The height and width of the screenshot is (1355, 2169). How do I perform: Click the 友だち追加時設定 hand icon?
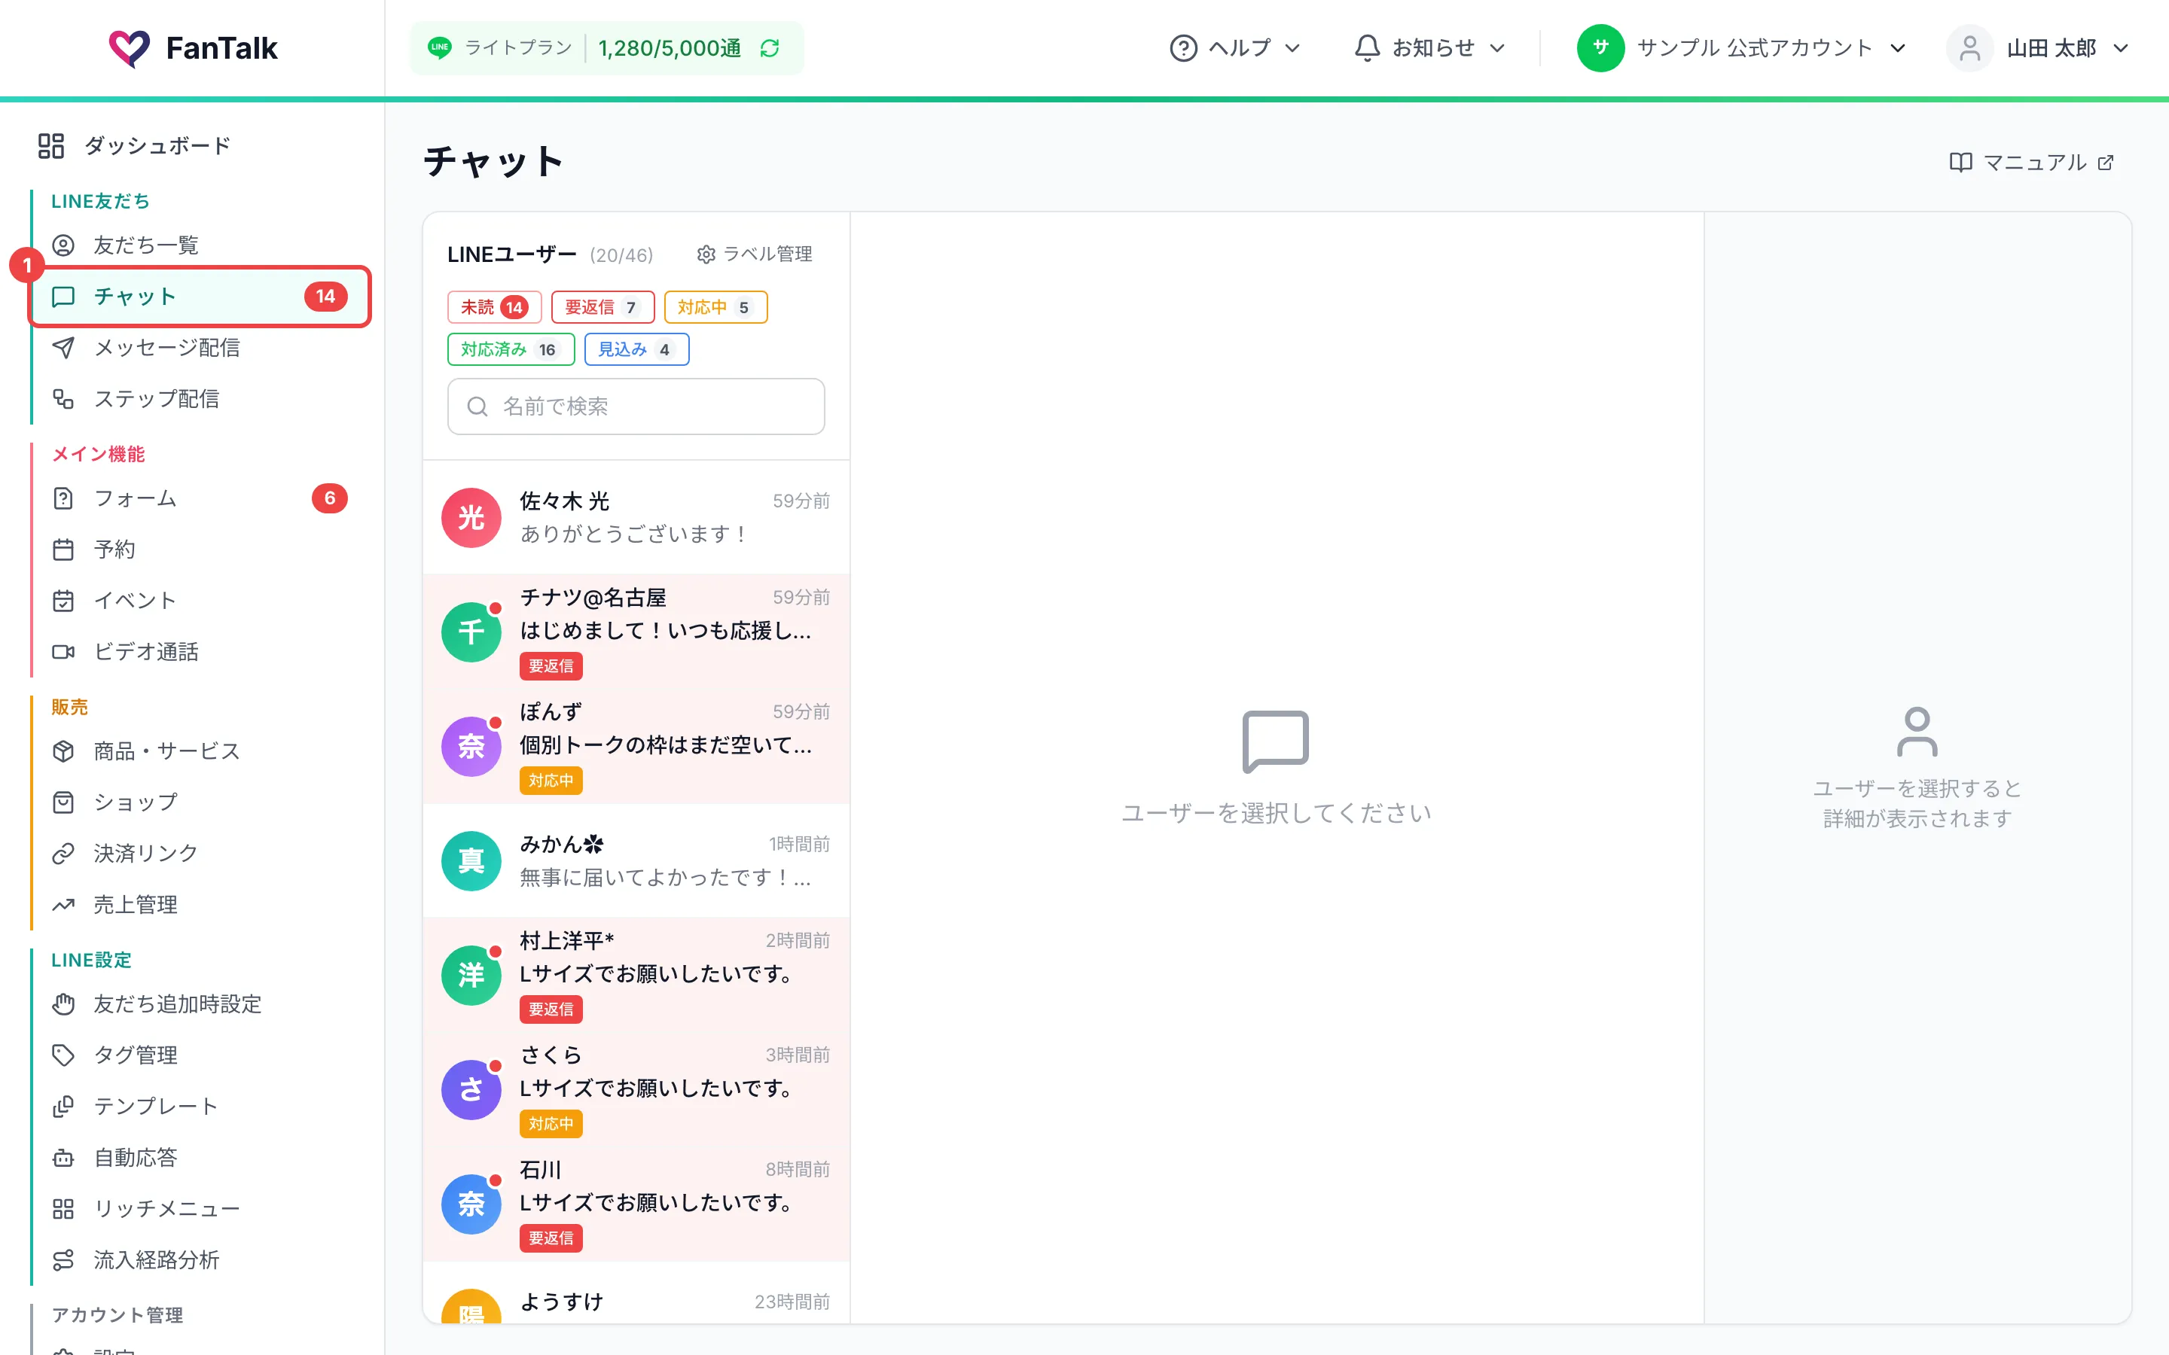point(63,1003)
